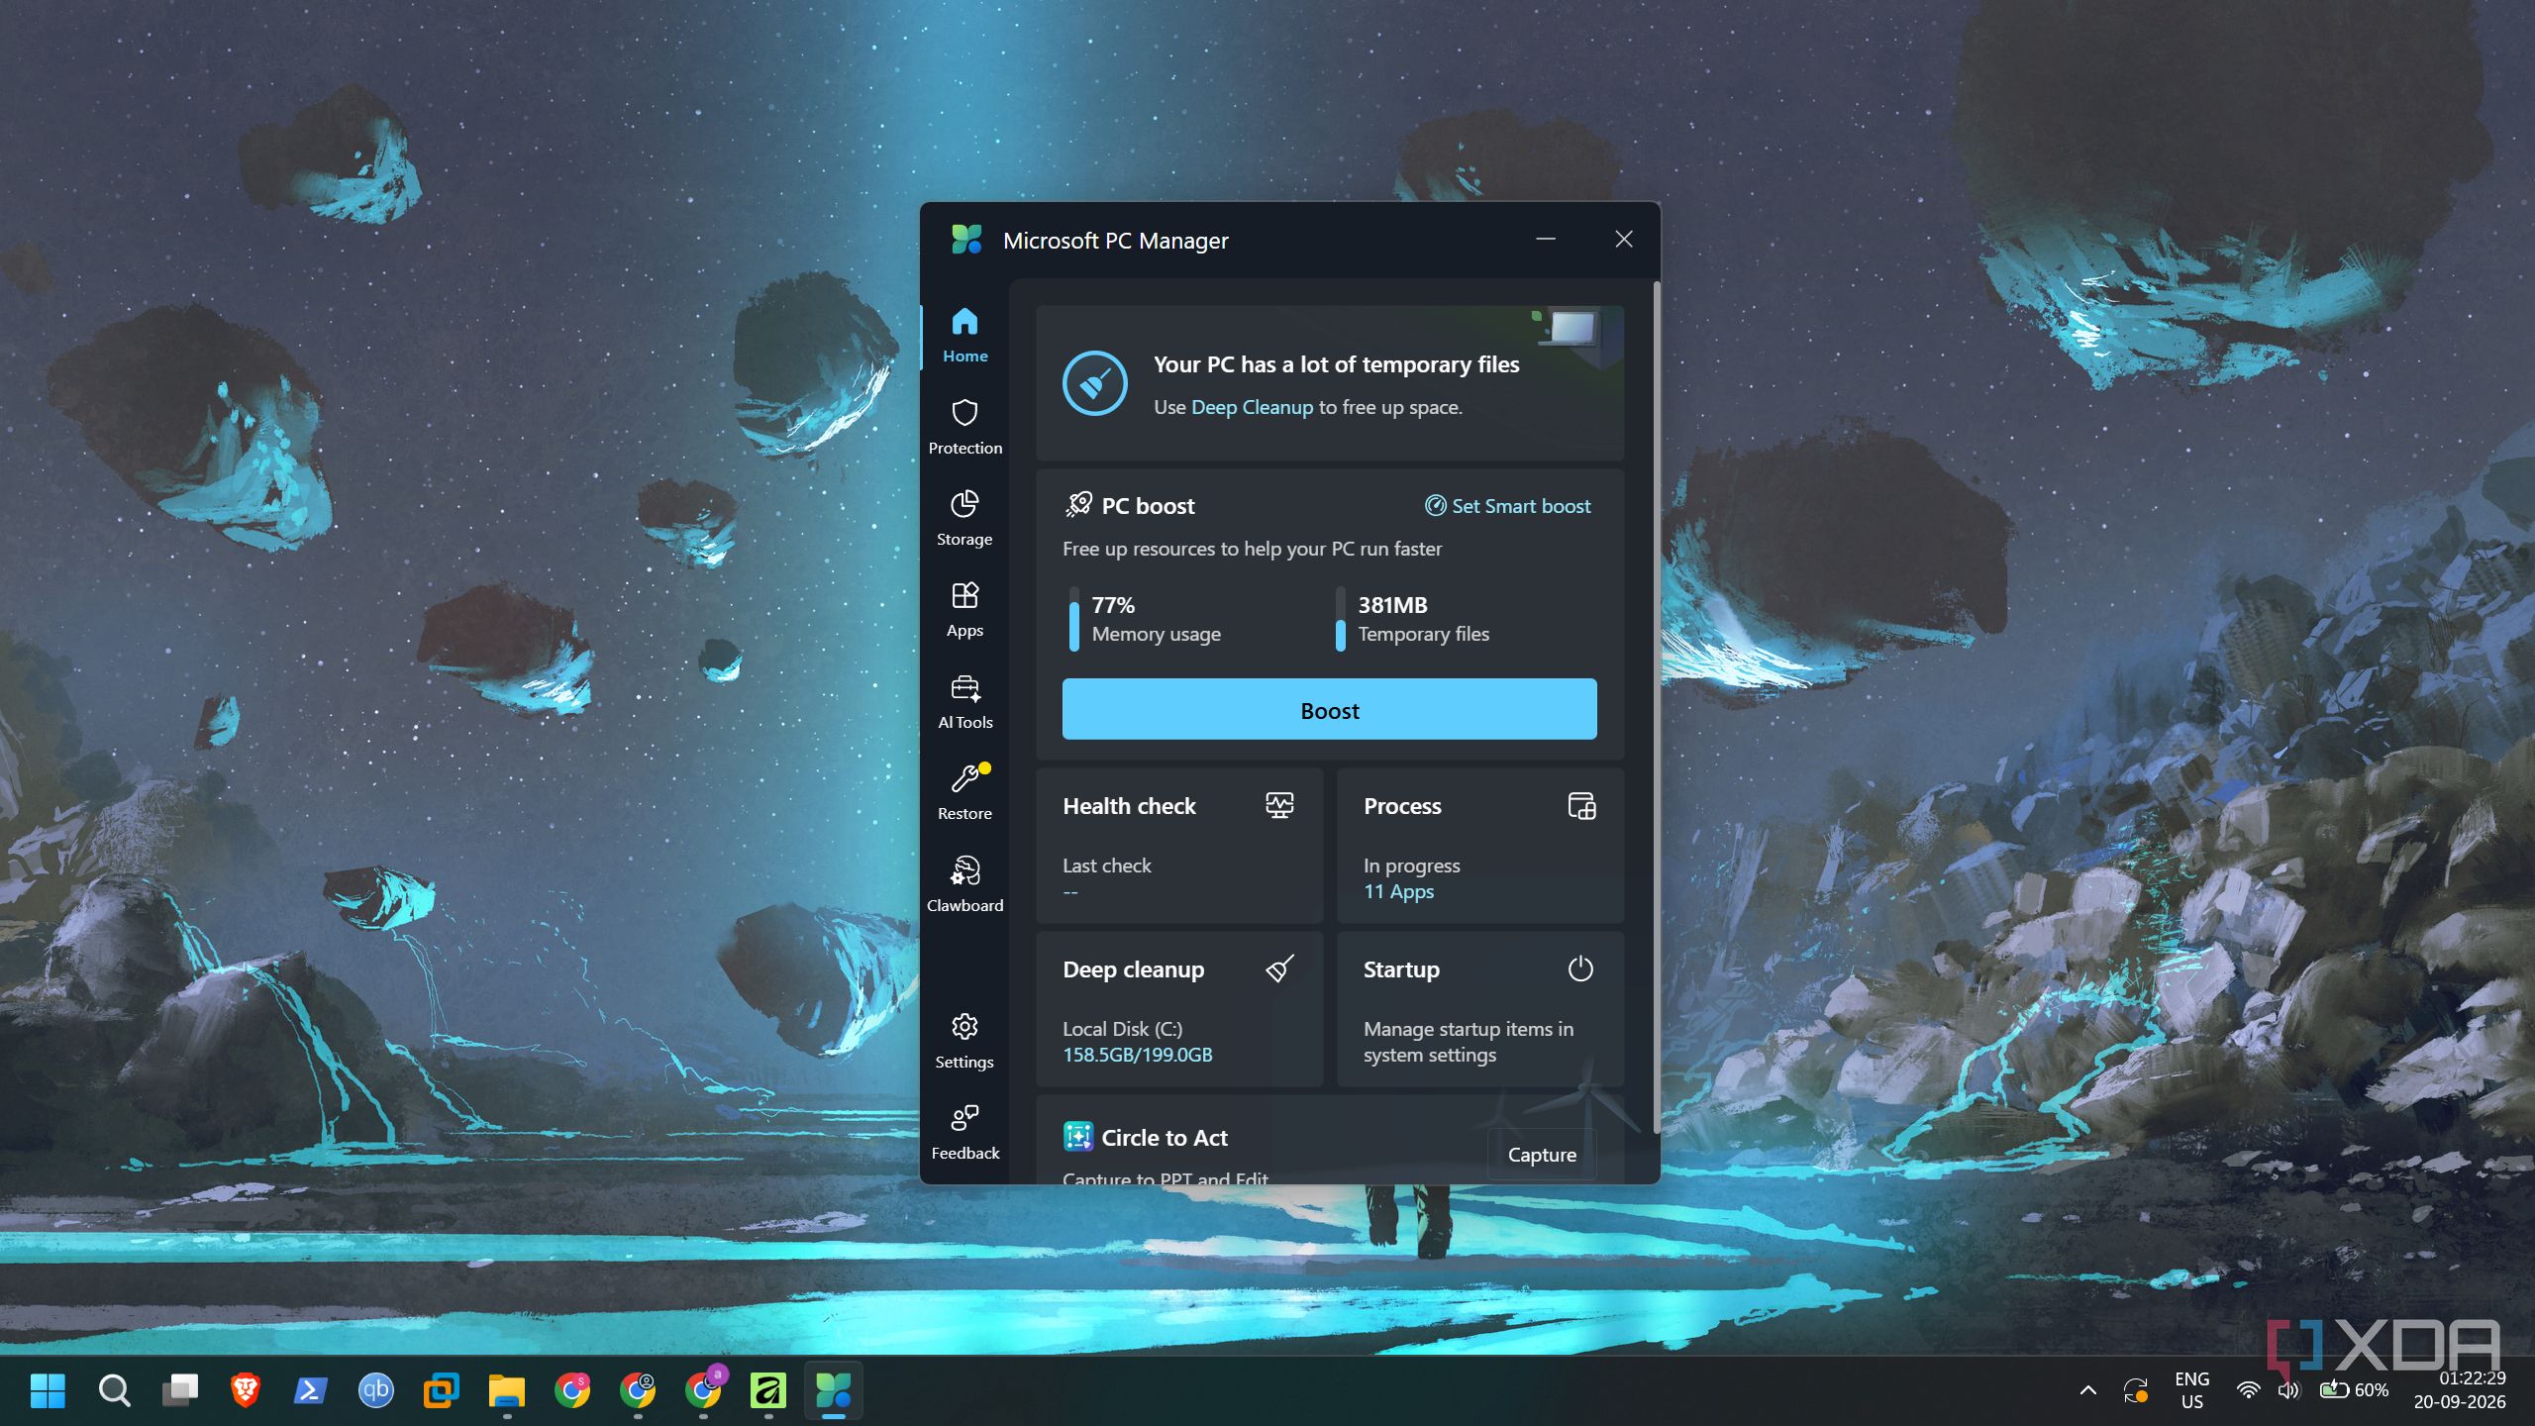Open PC Manager taskbar icon
This screenshot has width=2535, height=1426.
coord(833,1390)
